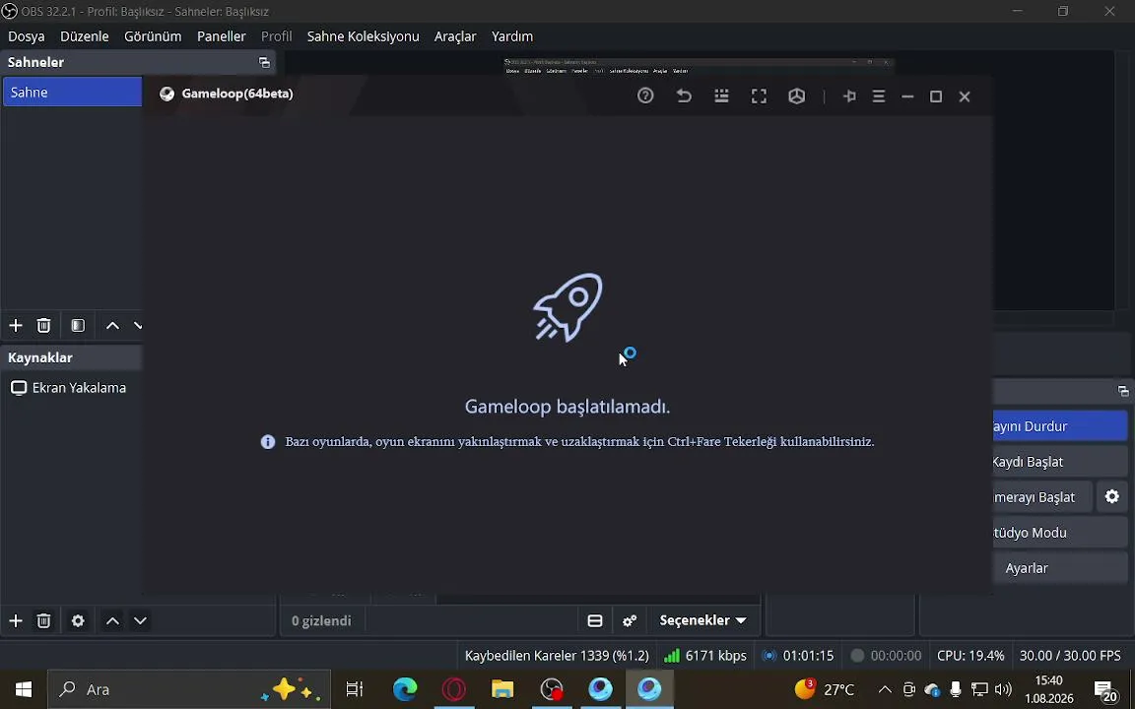The height and width of the screenshot is (709, 1135).
Task: Click Kaybedilen Kareler status text
Action: tap(557, 656)
